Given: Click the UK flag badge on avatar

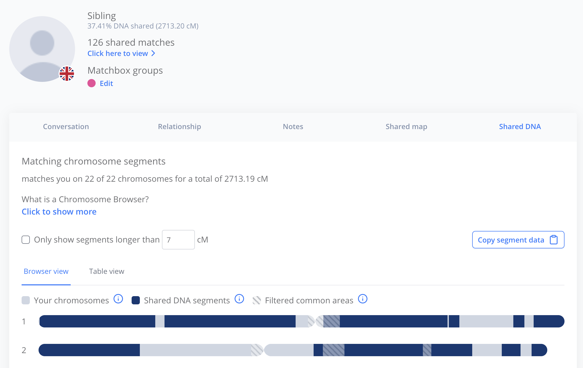Looking at the screenshot, I should [x=67, y=74].
